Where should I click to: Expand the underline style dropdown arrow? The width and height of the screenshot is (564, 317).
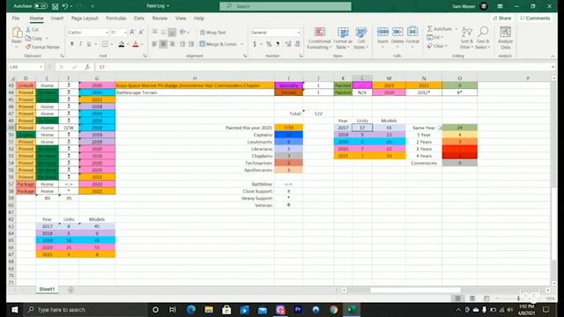(96, 44)
